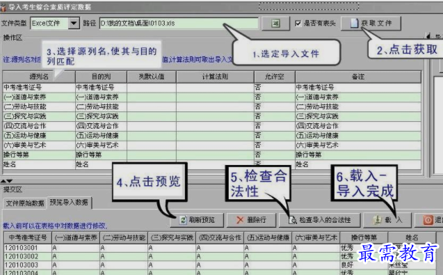Select source column cell (四)交流与合作
This screenshot has height=275, width=443.
pyautogui.click(x=39, y=126)
